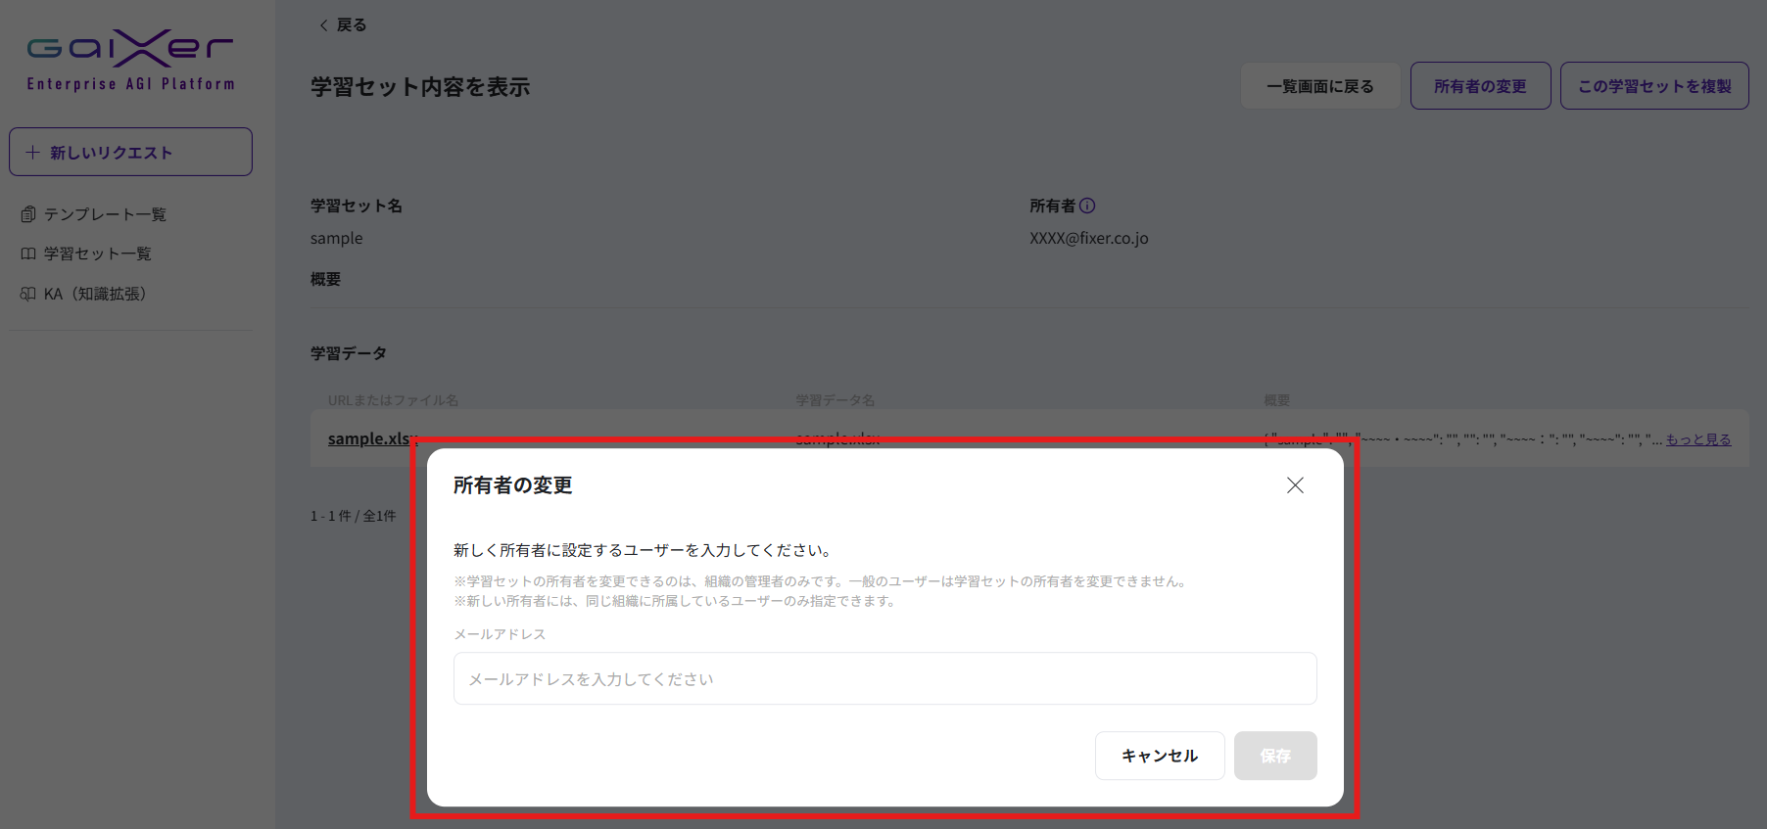The image size is (1767, 829).
Task: Select 学習セット一覧 label in sidebar
Action: tap(98, 254)
